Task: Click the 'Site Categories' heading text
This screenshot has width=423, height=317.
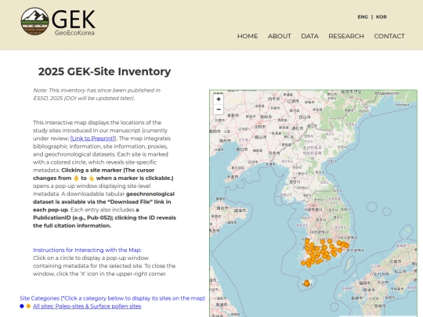Action: (112, 298)
